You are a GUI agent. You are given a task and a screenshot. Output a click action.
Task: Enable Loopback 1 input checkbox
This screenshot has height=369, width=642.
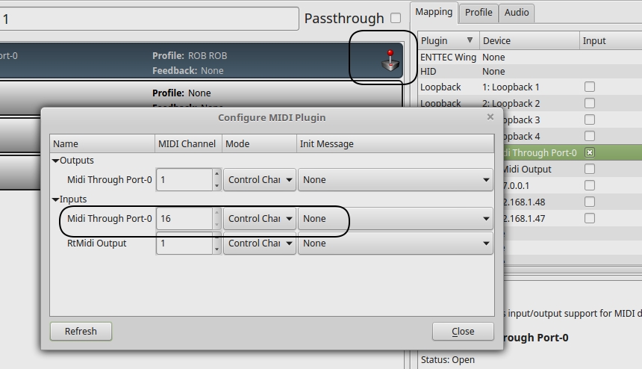click(x=590, y=87)
